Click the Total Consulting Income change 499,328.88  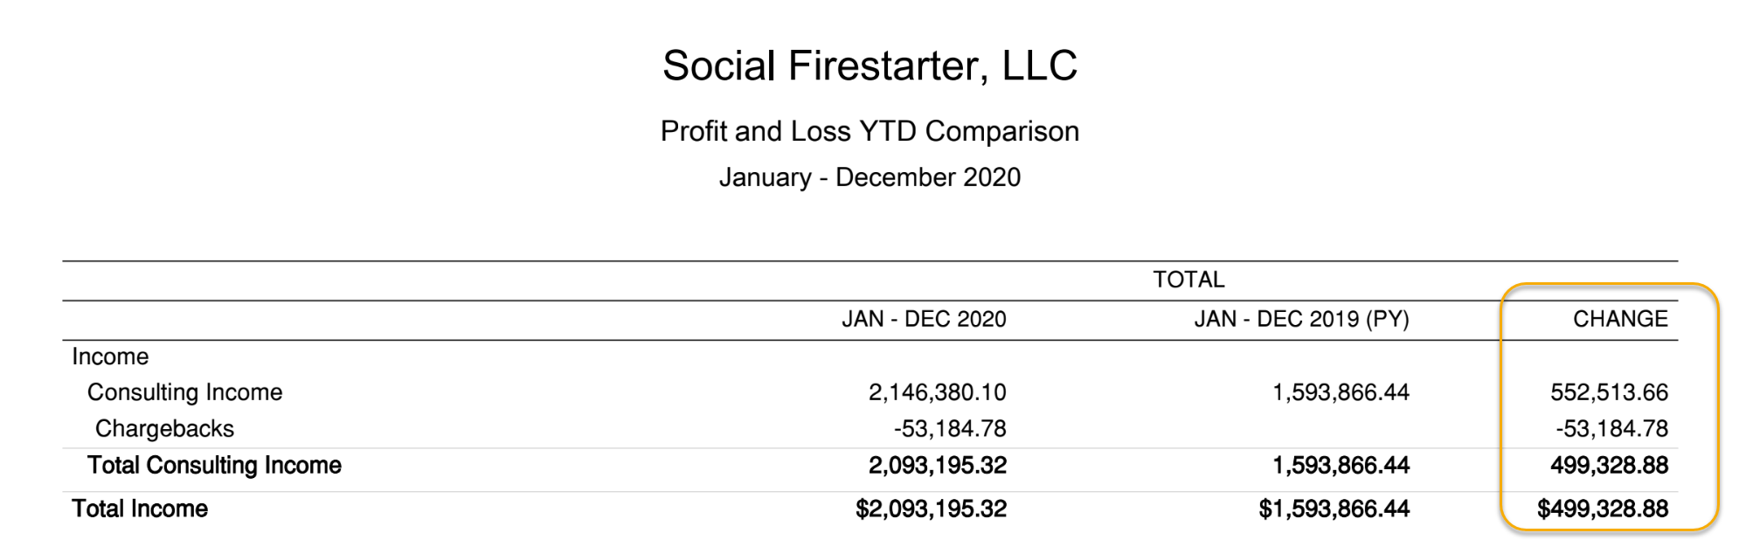1609,465
